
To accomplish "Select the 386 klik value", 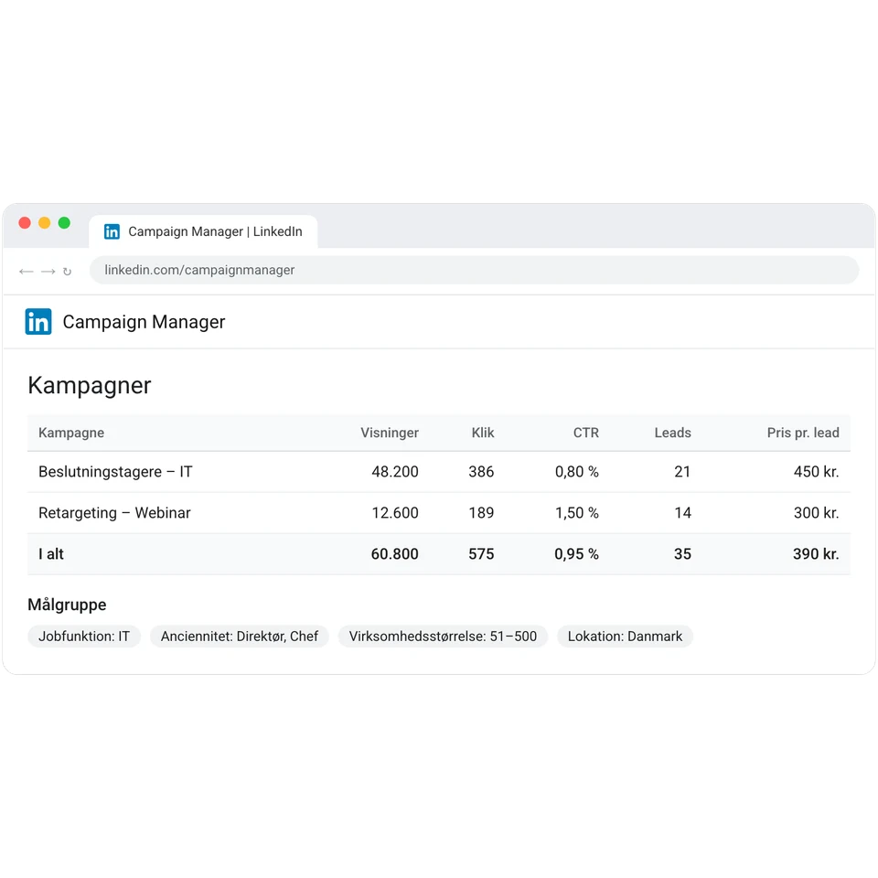I will [481, 472].
